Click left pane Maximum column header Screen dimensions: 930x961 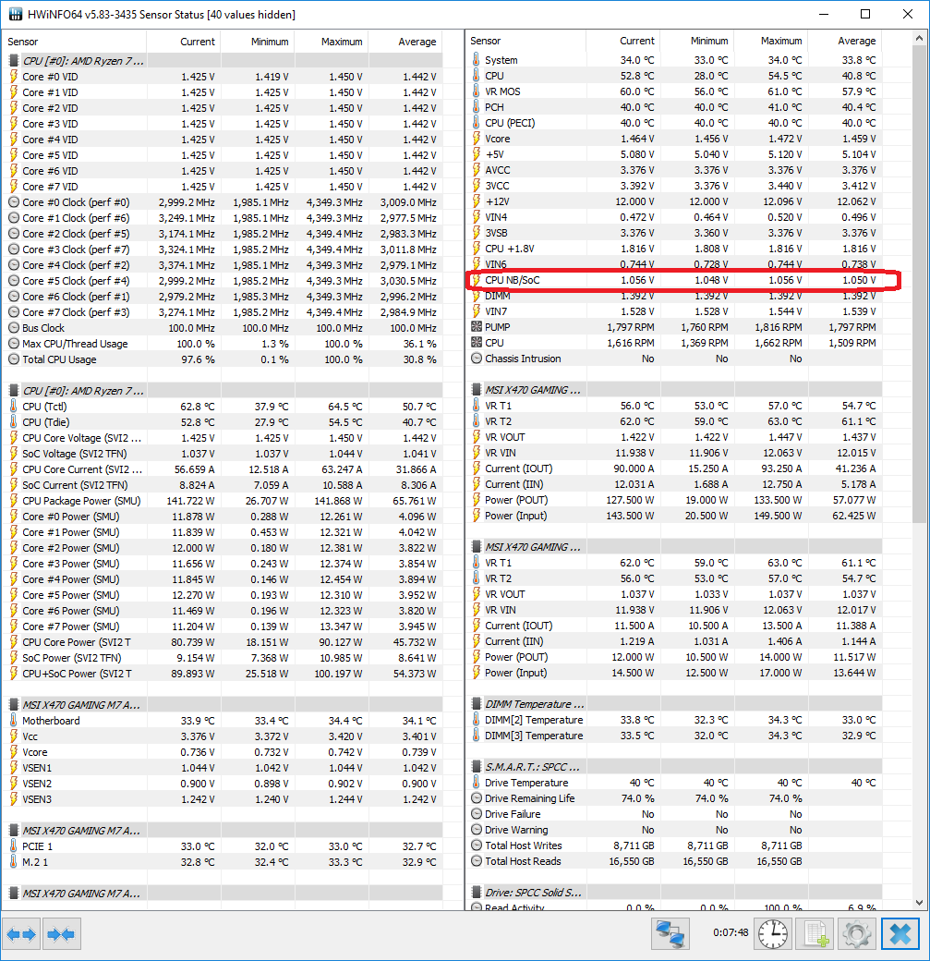point(332,42)
